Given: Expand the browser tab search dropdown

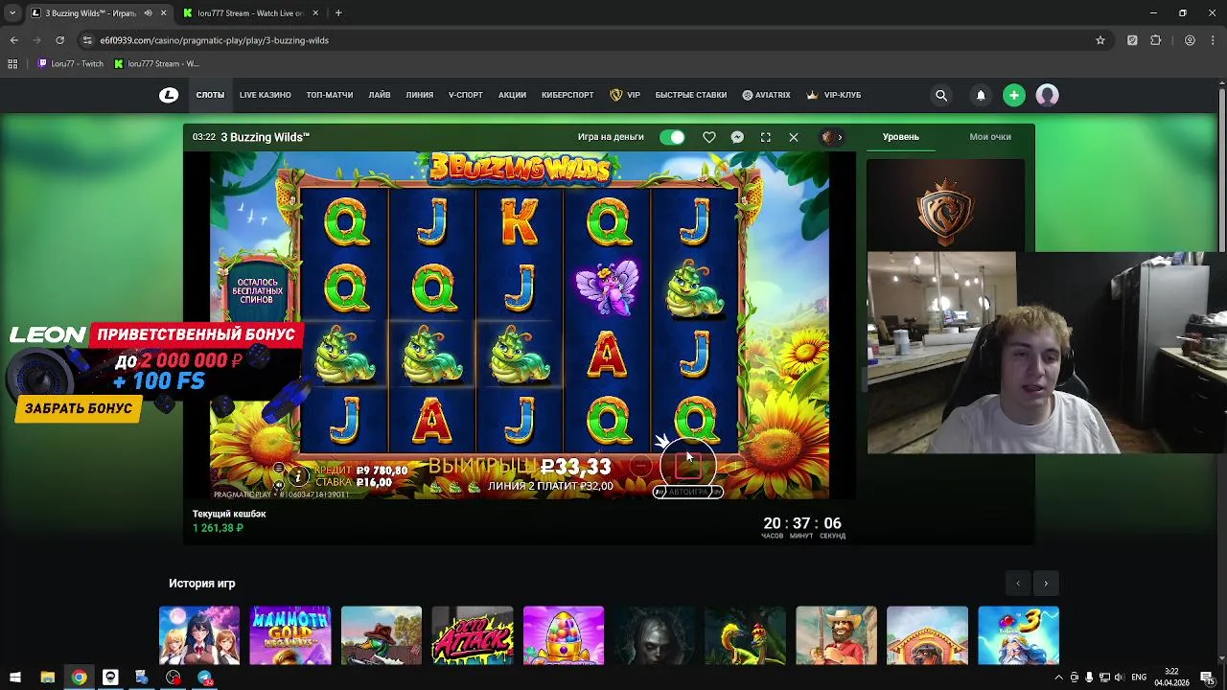Looking at the screenshot, I should click(x=12, y=13).
